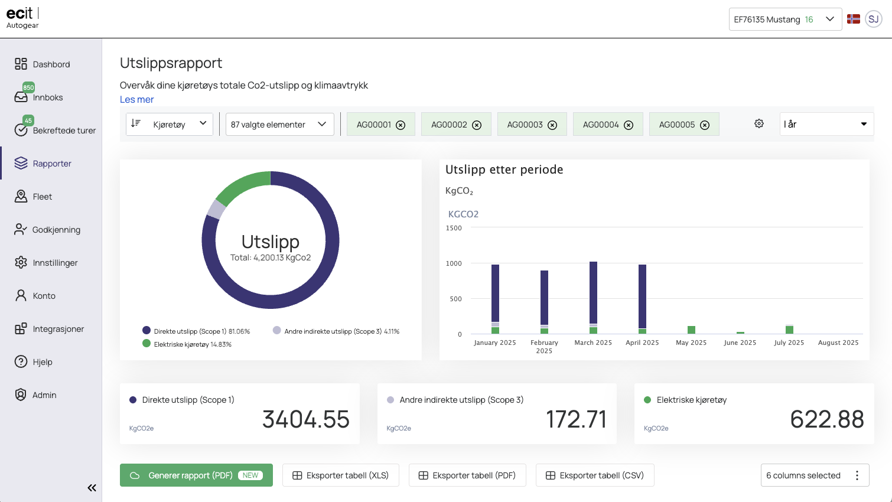This screenshot has width=892, height=502.
Task: Go to Fleet in the sidebar
Action: point(42,197)
